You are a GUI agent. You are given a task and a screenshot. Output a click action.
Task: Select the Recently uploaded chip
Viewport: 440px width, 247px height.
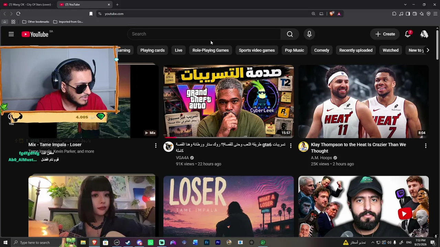[356, 50]
